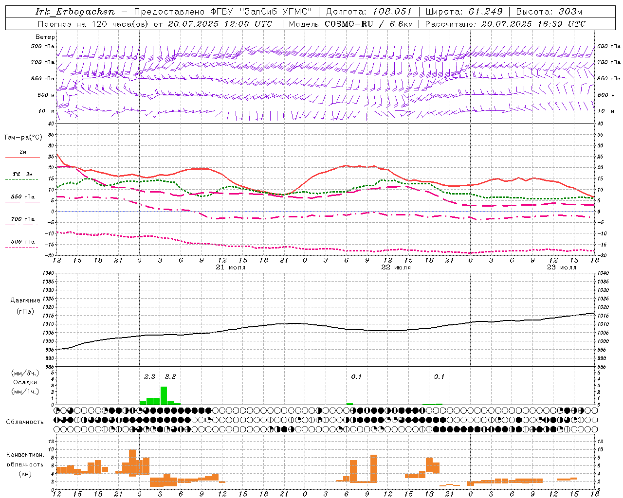Click the (гПа) unit label under Давление
This screenshot has width=623, height=498.
tap(25, 312)
